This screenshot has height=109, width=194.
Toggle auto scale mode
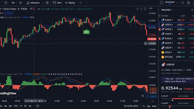(x=154, y=106)
